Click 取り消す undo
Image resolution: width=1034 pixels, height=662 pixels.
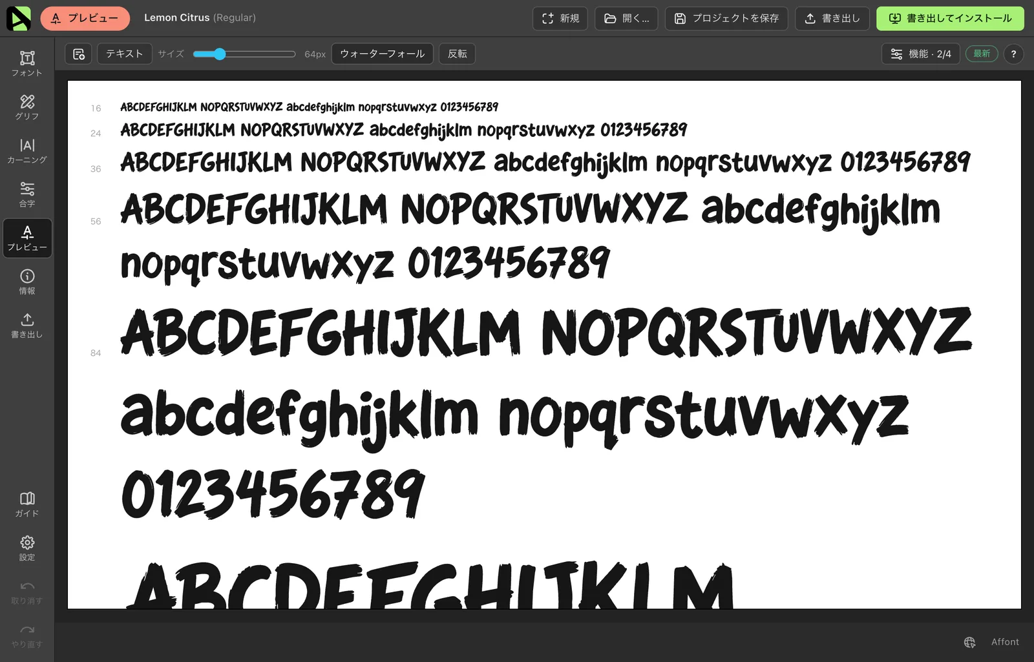(x=27, y=592)
